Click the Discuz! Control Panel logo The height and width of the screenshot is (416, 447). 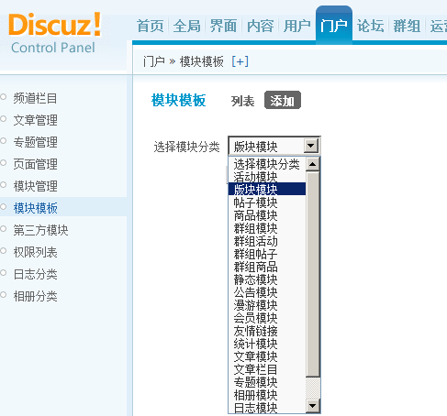click(55, 33)
